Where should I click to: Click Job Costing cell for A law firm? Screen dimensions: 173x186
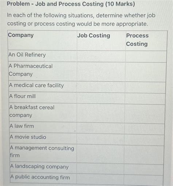coord(100,128)
